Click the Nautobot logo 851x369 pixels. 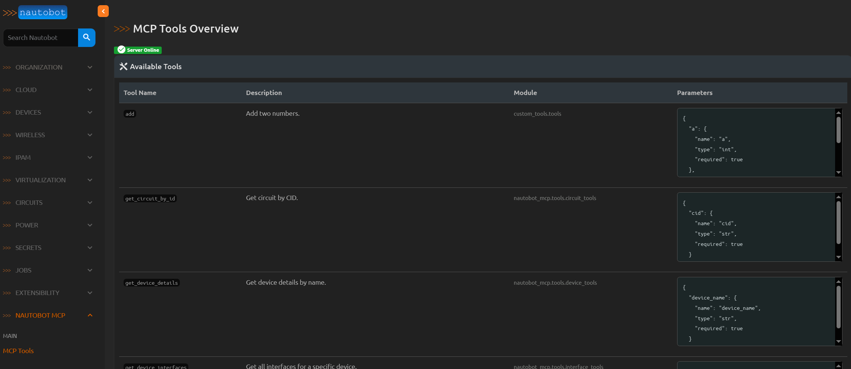pos(35,12)
